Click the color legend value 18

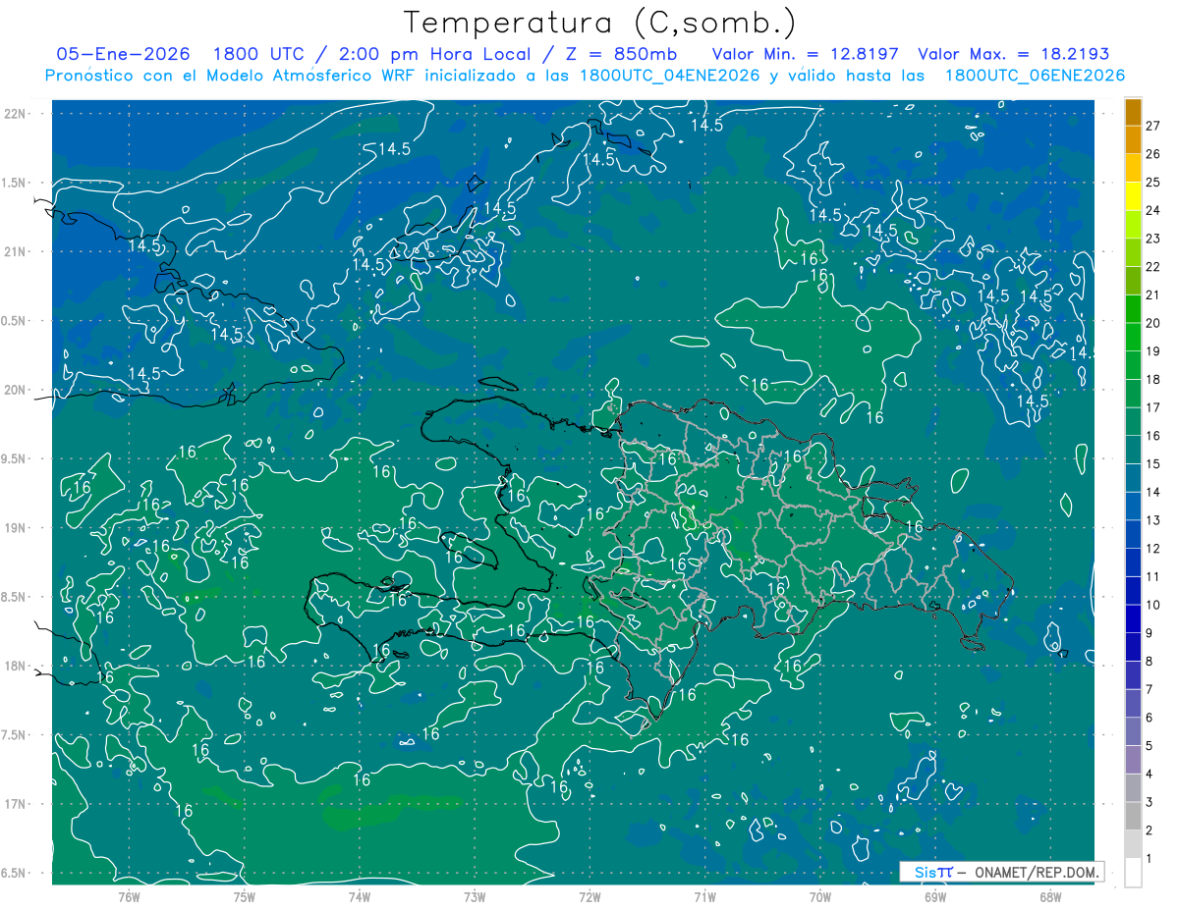(1153, 380)
